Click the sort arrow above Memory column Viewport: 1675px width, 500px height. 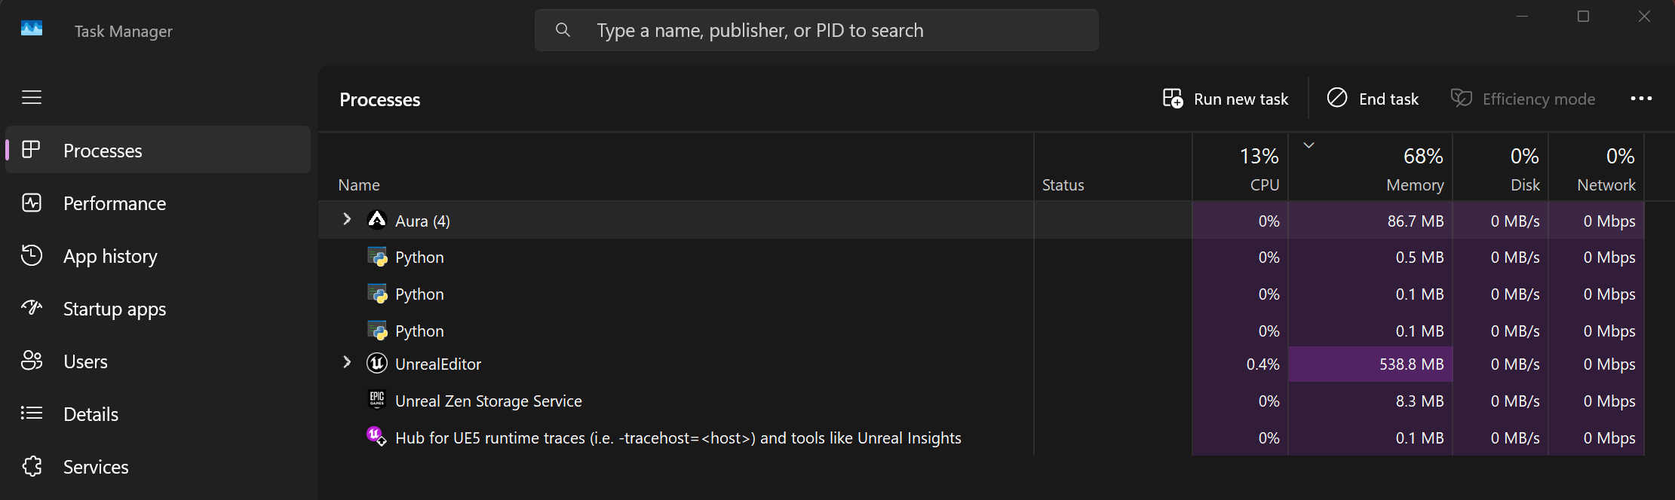tap(1309, 145)
